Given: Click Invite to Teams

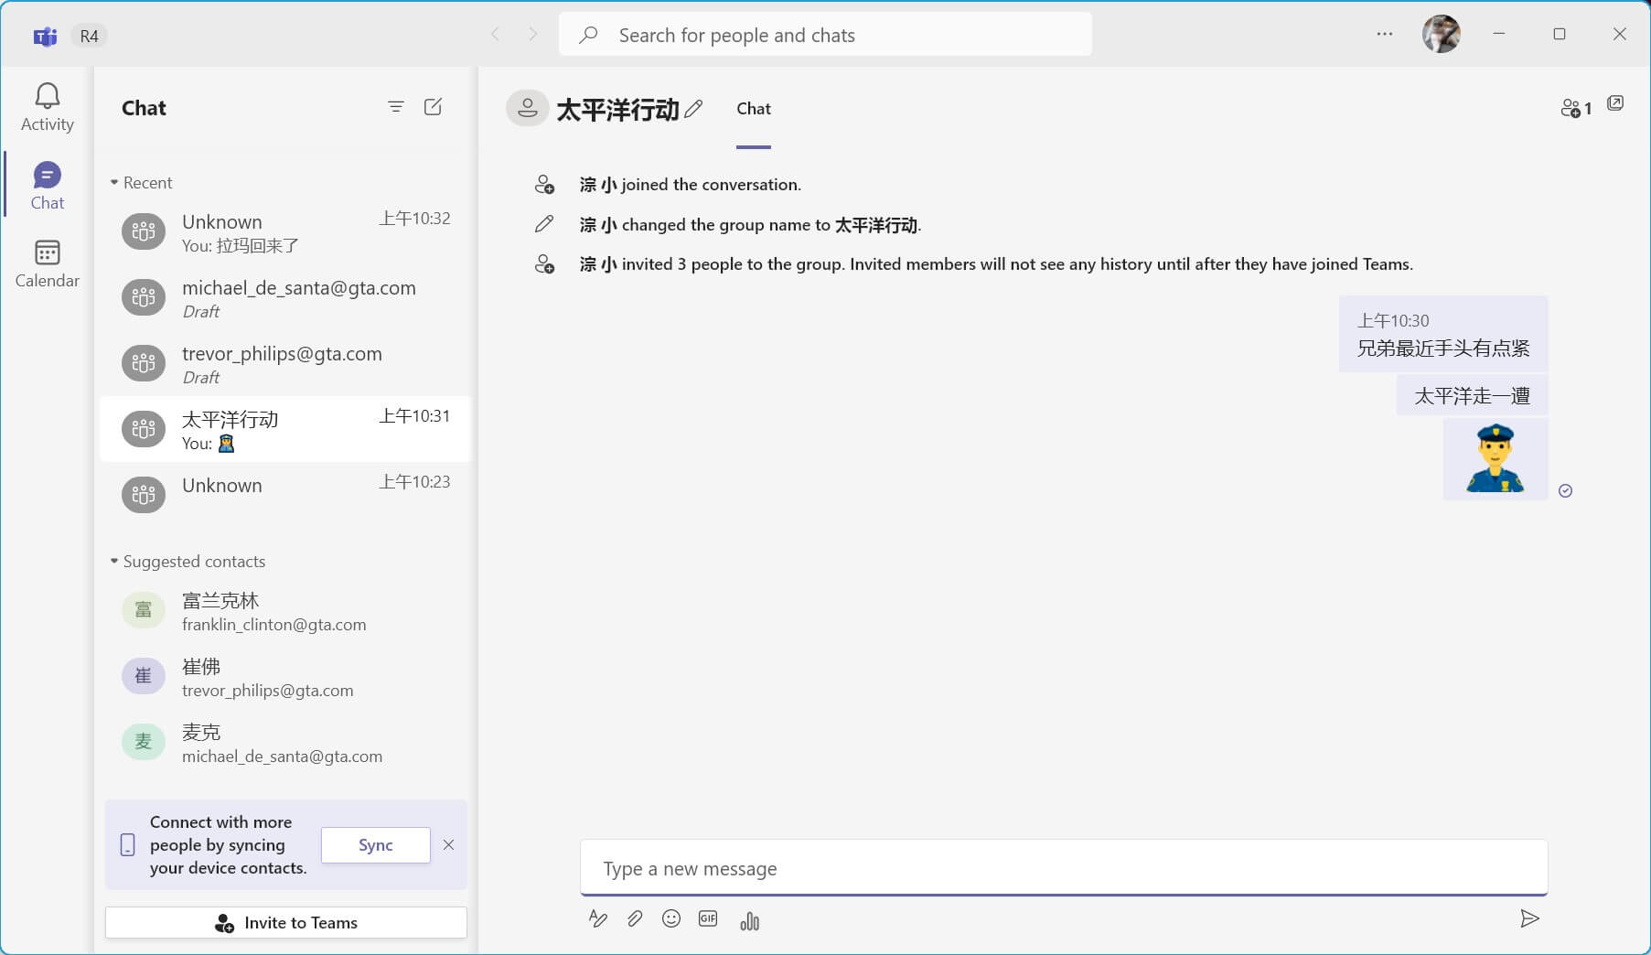Looking at the screenshot, I should pos(285,922).
